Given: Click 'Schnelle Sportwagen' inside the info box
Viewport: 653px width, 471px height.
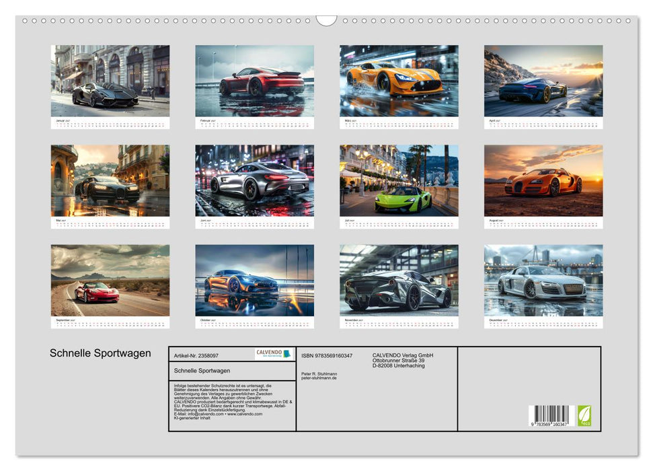Looking at the screenshot, I should click(x=202, y=371).
